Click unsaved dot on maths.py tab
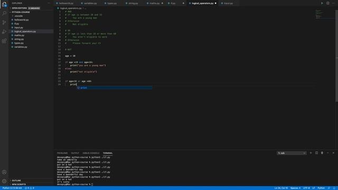This screenshot has width=338, height=190. point(162,3)
